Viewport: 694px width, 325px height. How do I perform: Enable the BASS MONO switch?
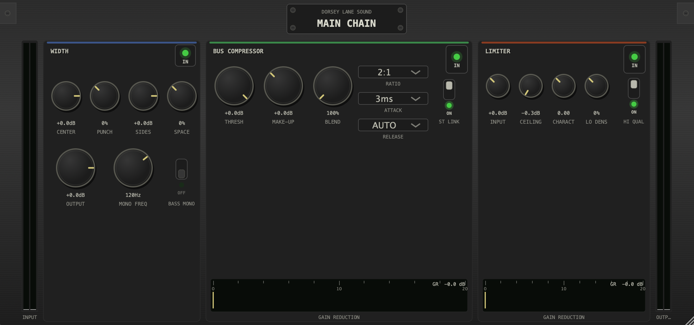pyautogui.click(x=181, y=169)
